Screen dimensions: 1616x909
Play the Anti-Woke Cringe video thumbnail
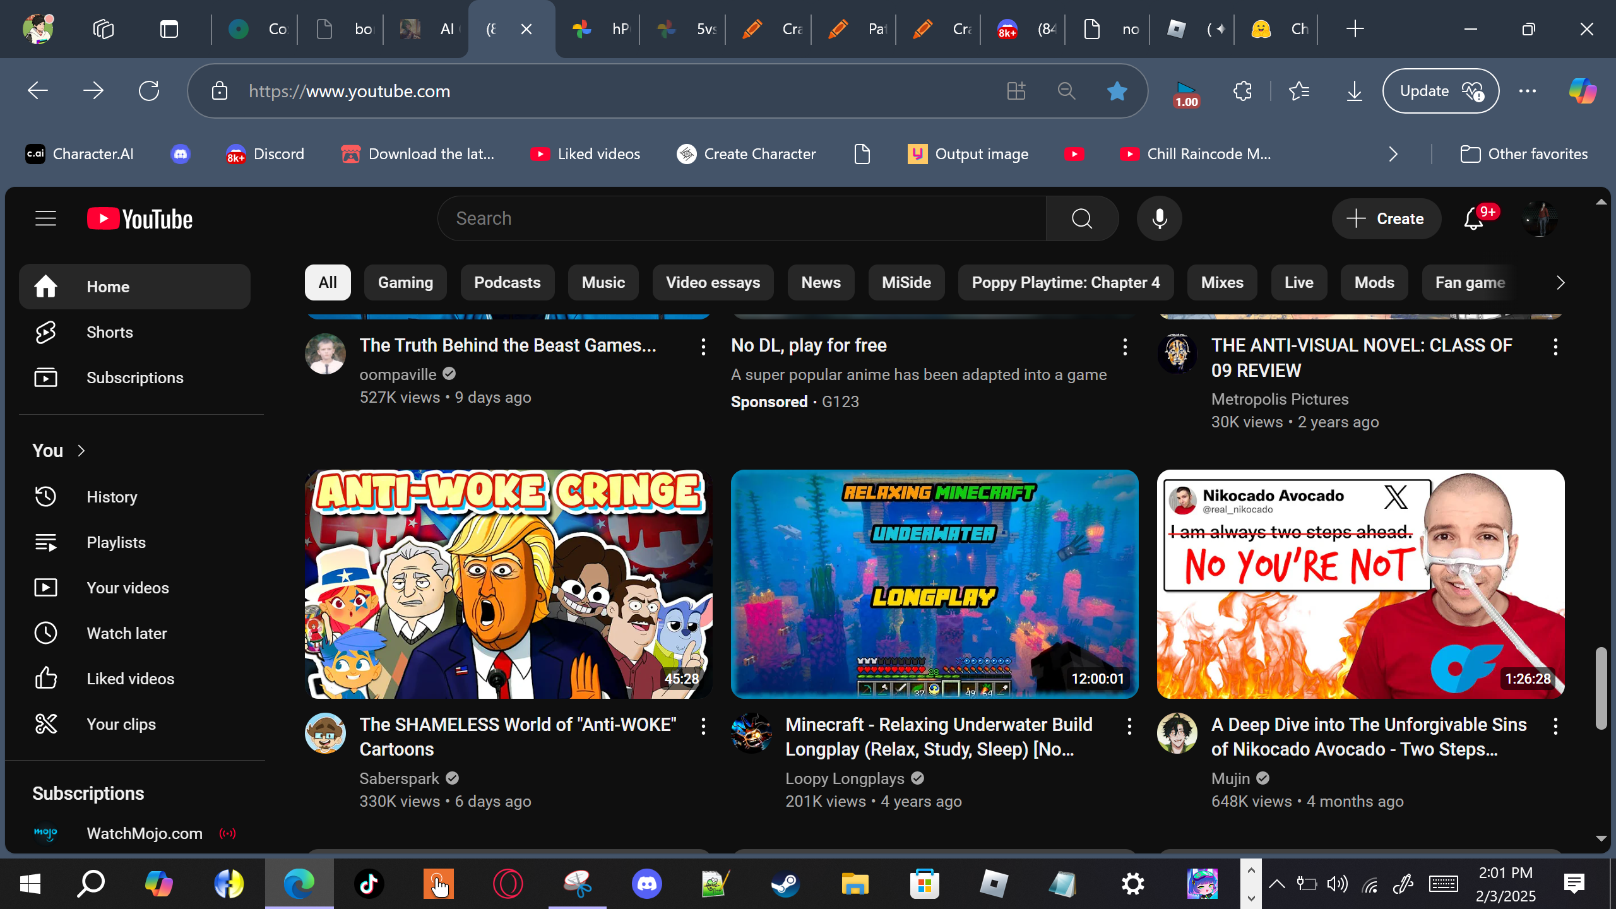click(x=509, y=584)
